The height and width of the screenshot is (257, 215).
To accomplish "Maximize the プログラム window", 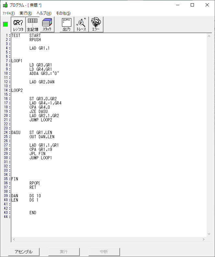I will click(x=192, y=5).
